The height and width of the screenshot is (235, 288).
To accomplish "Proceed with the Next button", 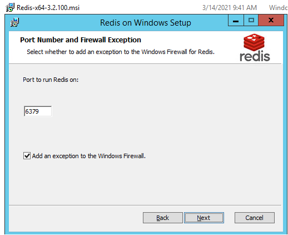I will coord(204,218).
